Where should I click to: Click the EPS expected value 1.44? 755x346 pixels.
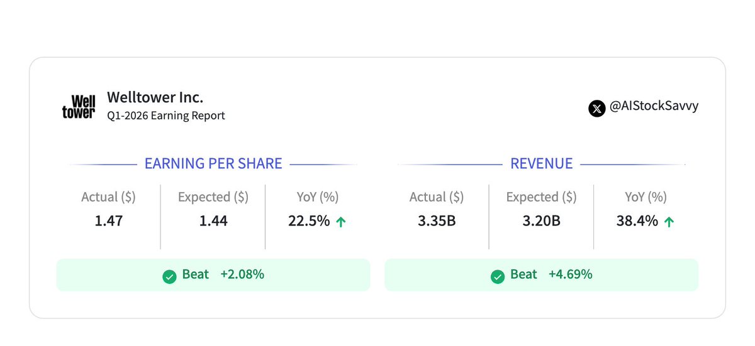[x=213, y=221]
